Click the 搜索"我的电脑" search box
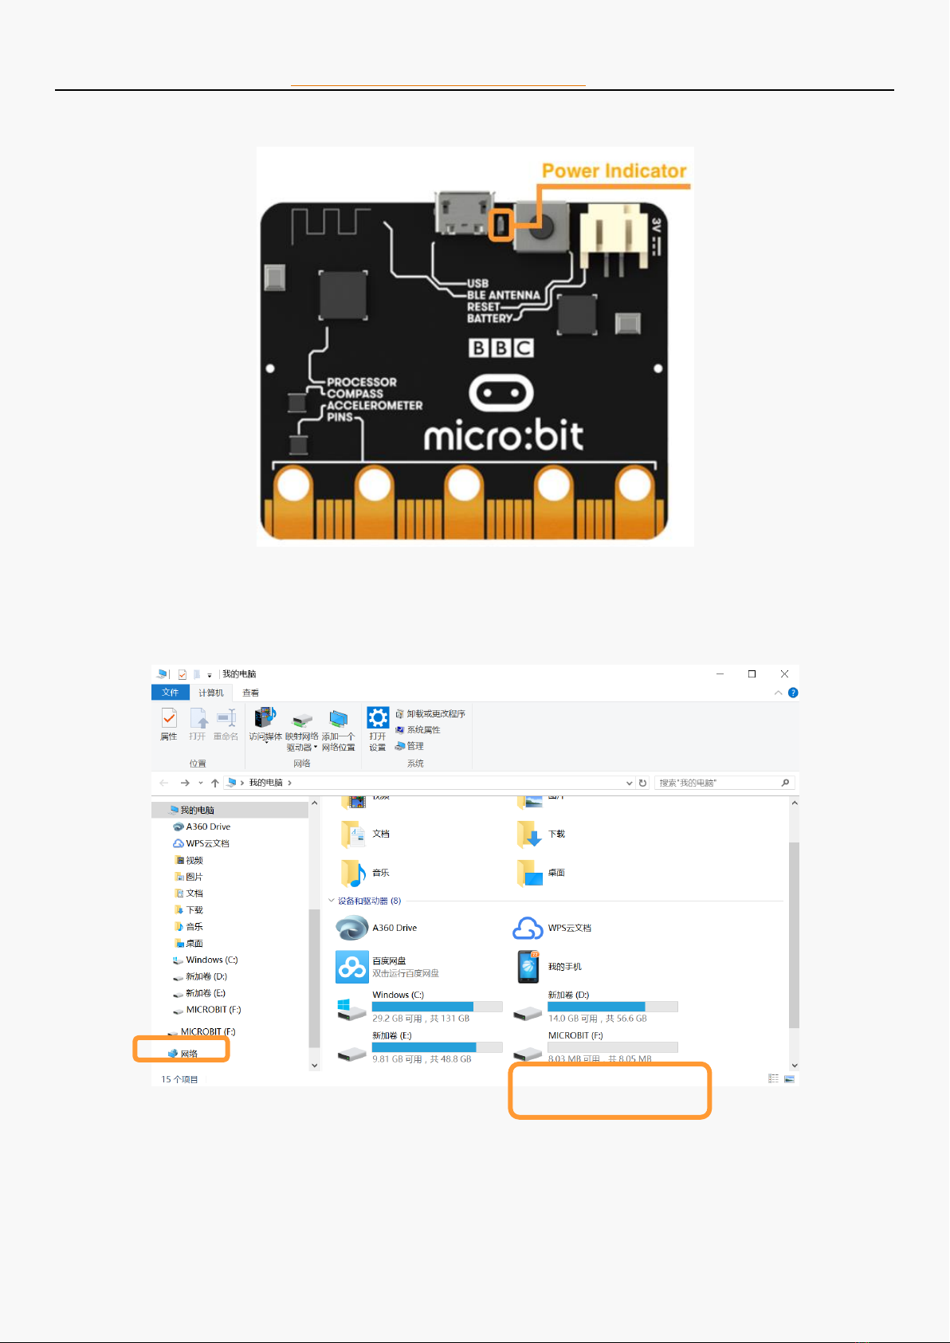Screen dimensions: 950x1343 pos(717,783)
